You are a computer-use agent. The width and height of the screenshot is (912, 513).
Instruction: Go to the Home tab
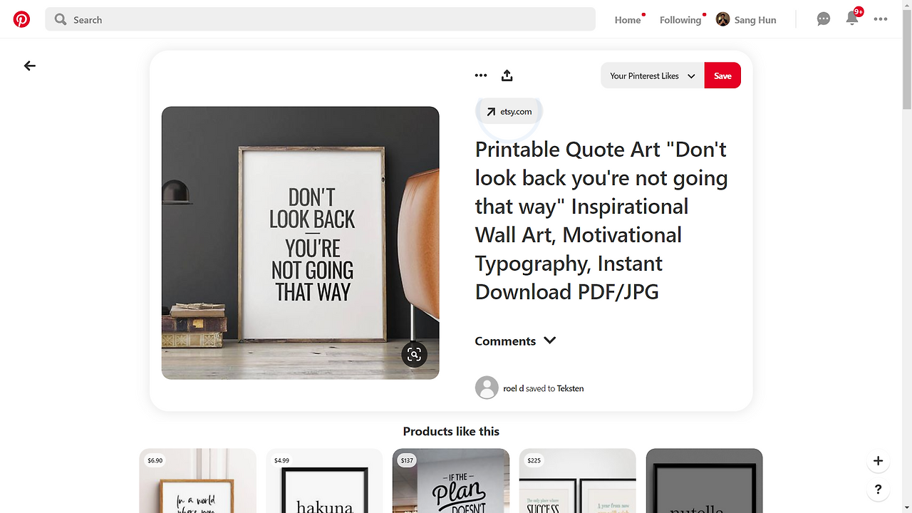click(628, 20)
